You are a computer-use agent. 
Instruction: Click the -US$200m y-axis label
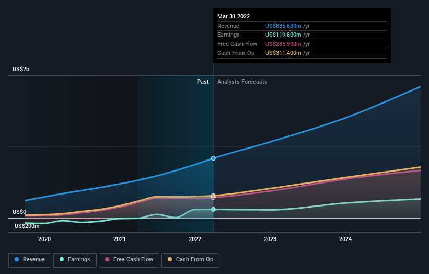tap(26, 226)
